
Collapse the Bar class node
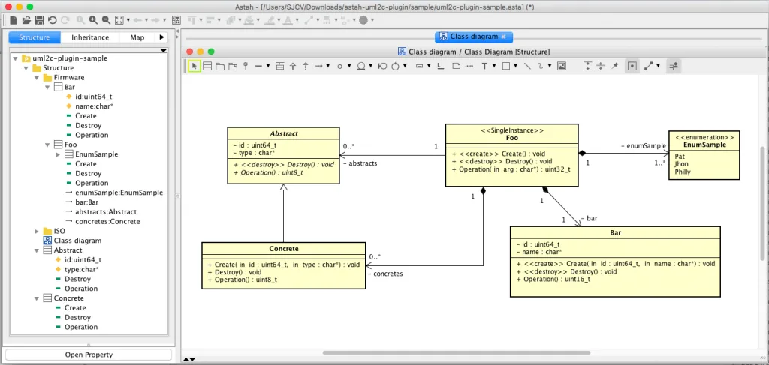coord(47,87)
